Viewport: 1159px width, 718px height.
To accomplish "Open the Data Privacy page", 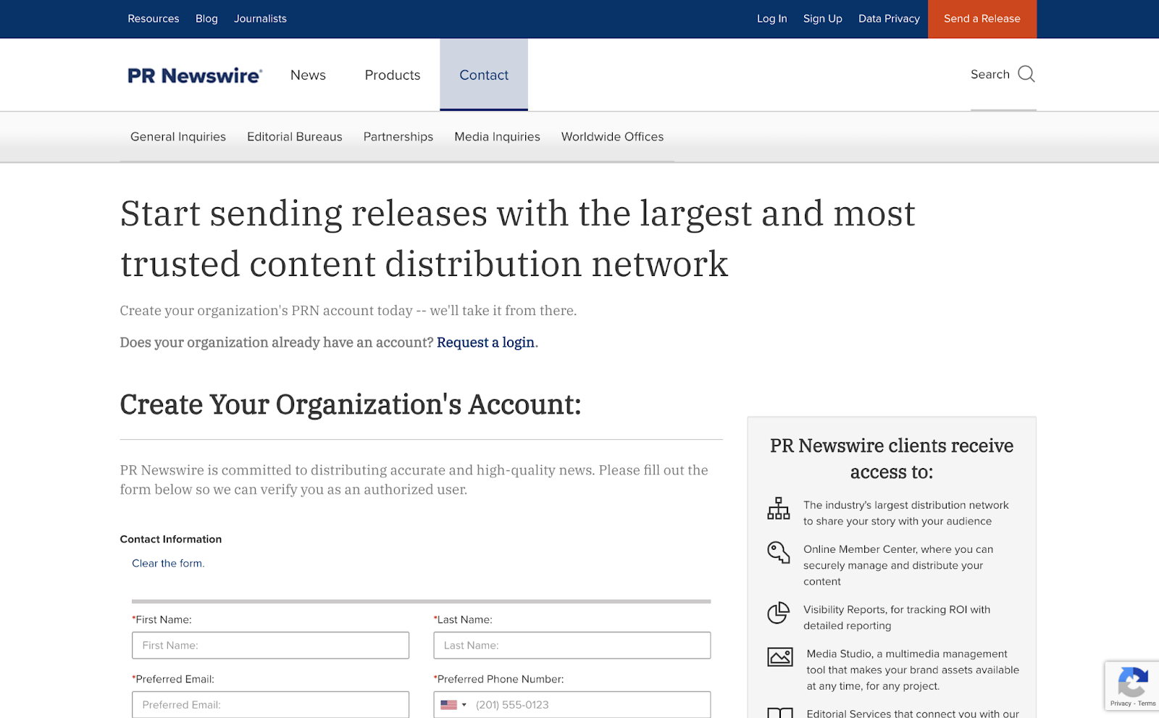I will [x=889, y=19].
